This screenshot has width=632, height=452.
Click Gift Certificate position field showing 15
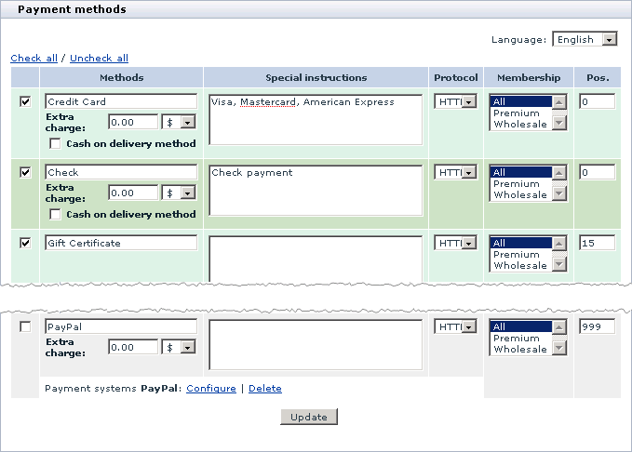597,243
